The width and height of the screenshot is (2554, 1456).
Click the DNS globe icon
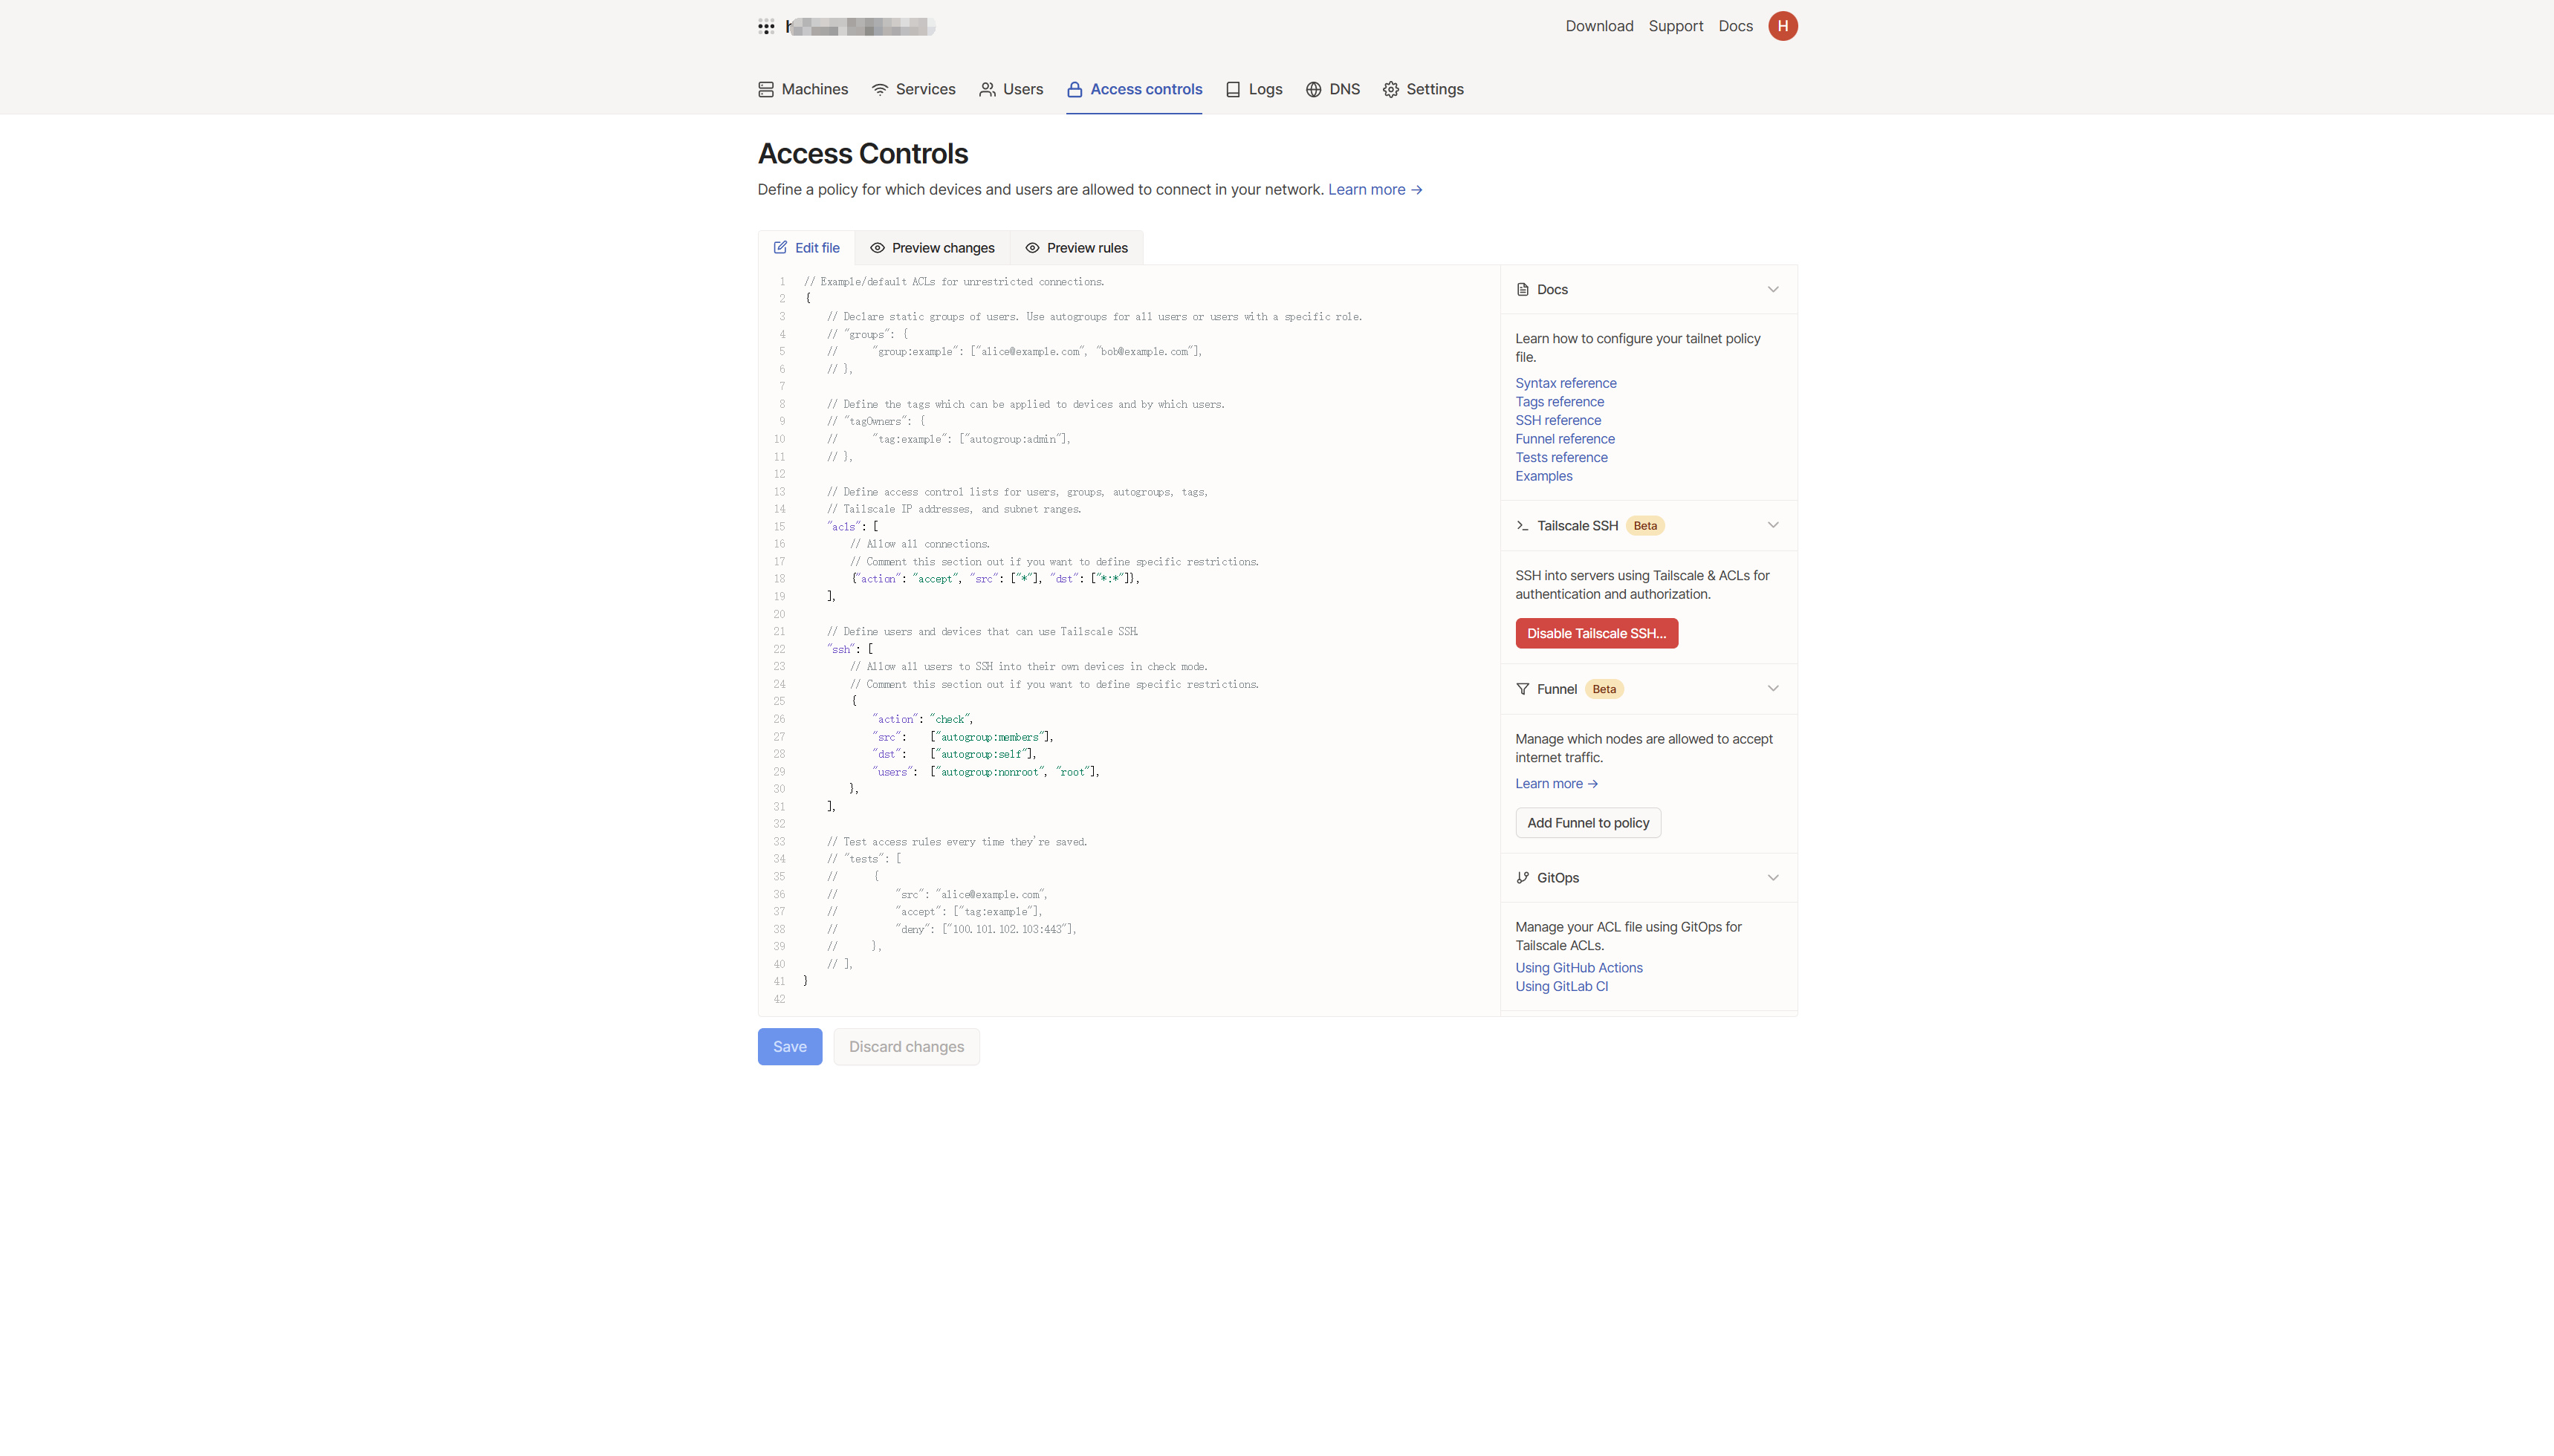[1314, 90]
